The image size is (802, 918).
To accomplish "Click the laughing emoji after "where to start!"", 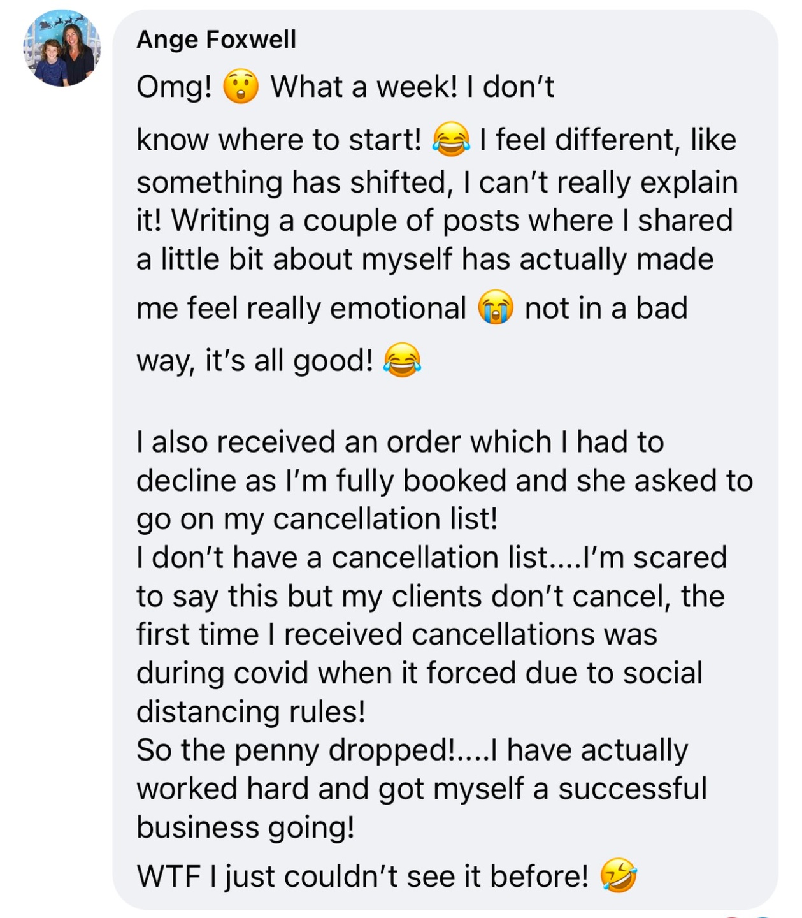I will coord(451,140).
